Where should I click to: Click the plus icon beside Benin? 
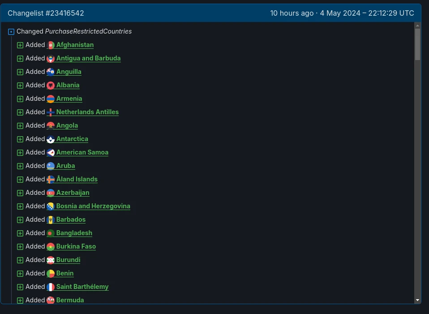tap(20, 274)
